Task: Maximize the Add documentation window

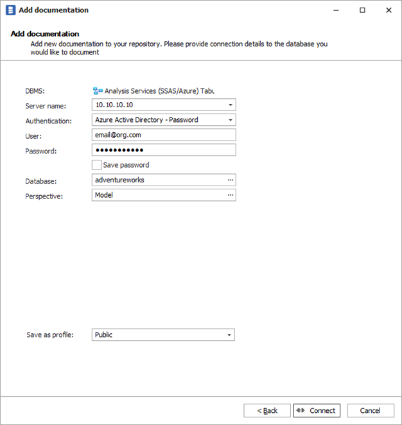Action: (x=362, y=10)
